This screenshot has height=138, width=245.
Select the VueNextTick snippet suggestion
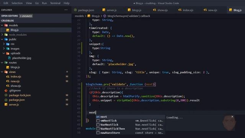click(x=130, y=125)
